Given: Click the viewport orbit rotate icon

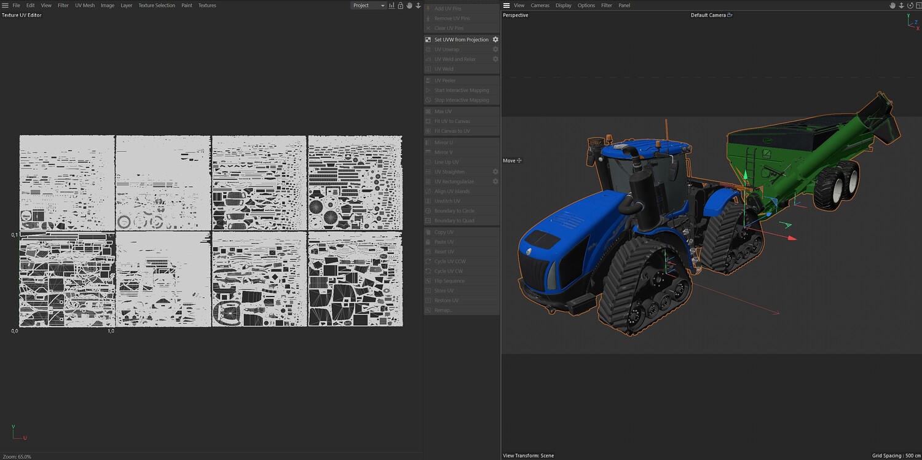Looking at the screenshot, I should click(910, 6).
